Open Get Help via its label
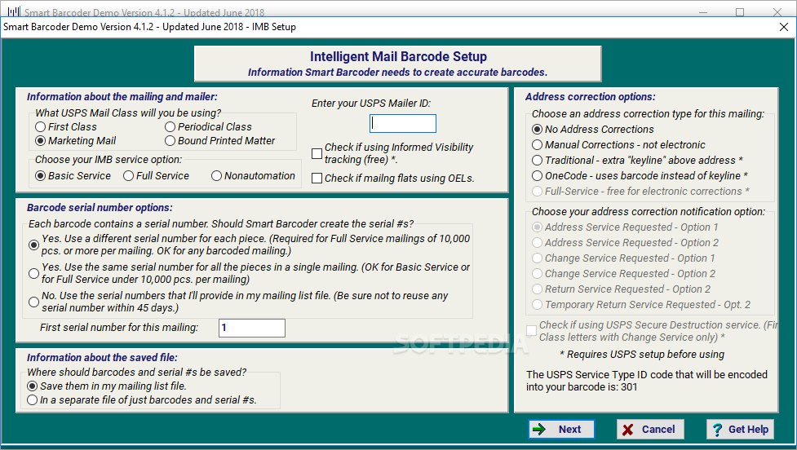Image resolution: width=797 pixels, height=450 pixels. (748, 430)
